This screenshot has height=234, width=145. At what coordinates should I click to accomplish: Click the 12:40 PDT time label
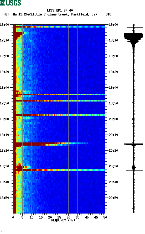coord(4,87)
